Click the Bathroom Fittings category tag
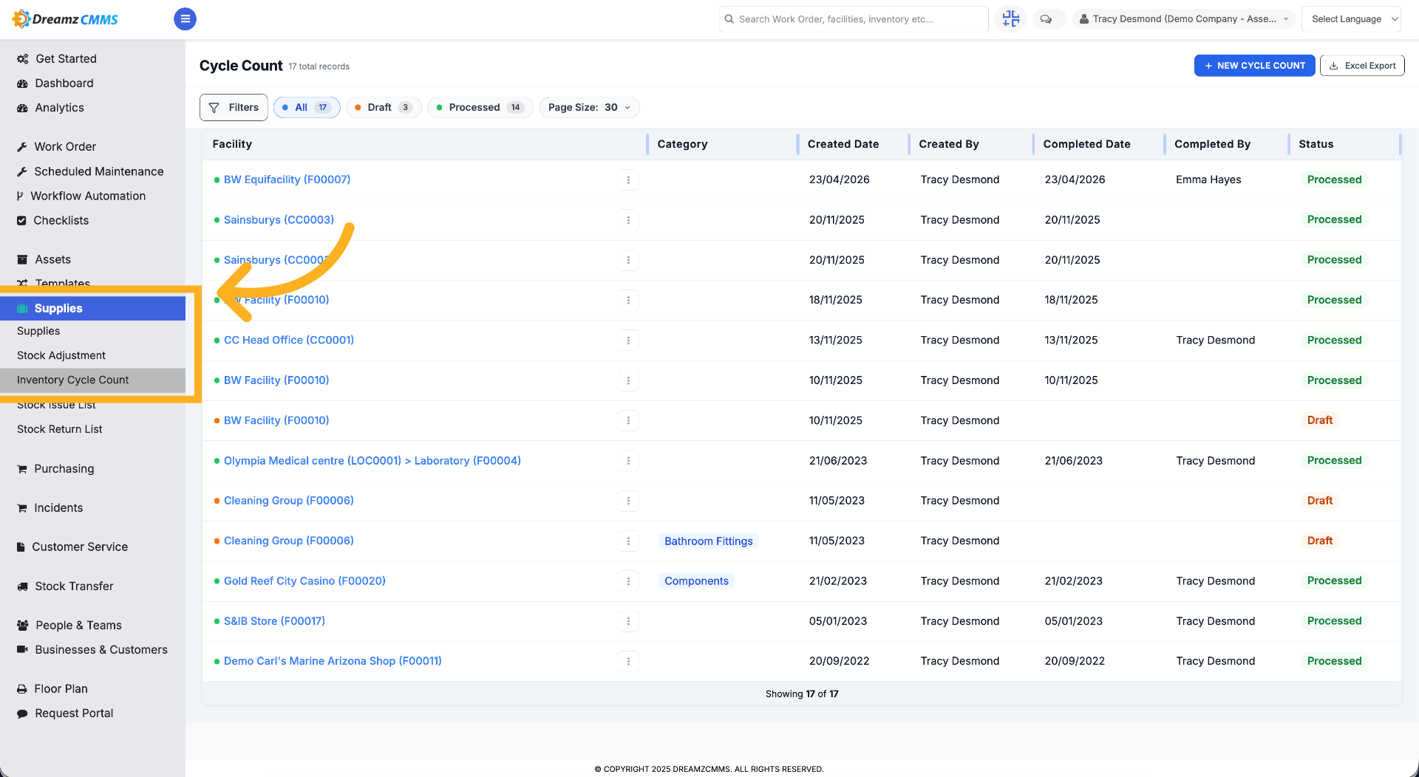1419x777 pixels. [x=708, y=541]
